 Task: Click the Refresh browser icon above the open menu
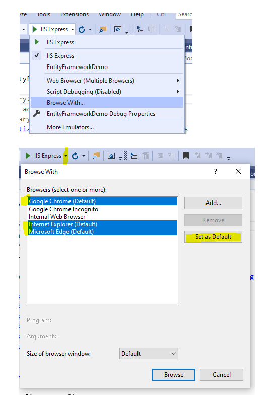[x=82, y=29]
